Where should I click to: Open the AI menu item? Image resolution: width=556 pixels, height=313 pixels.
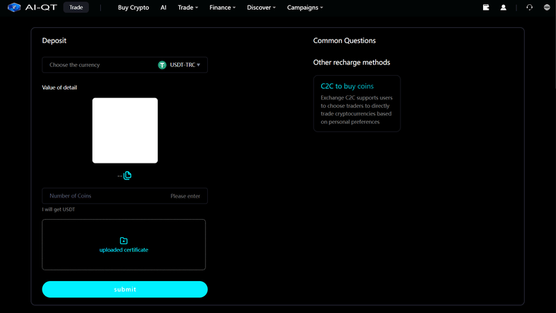pos(163,8)
